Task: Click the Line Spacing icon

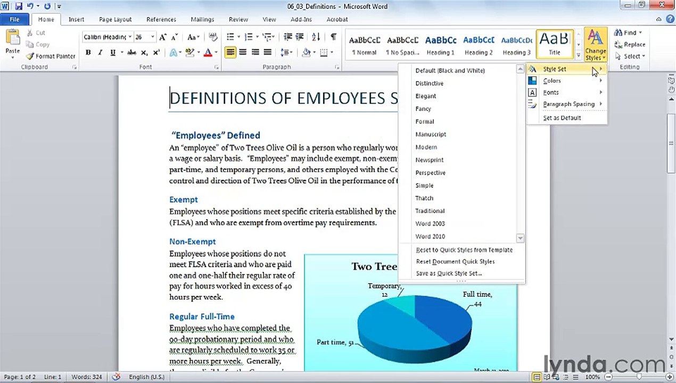Action: click(x=285, y=53)
